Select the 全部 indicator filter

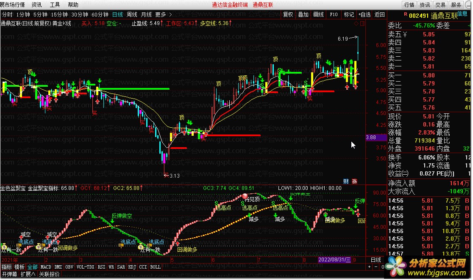pos(32,267)
